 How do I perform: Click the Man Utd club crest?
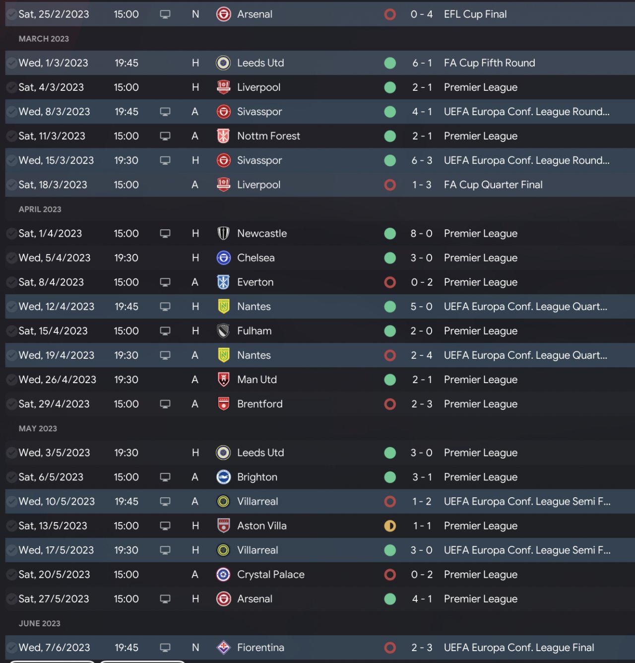[224, 380]
